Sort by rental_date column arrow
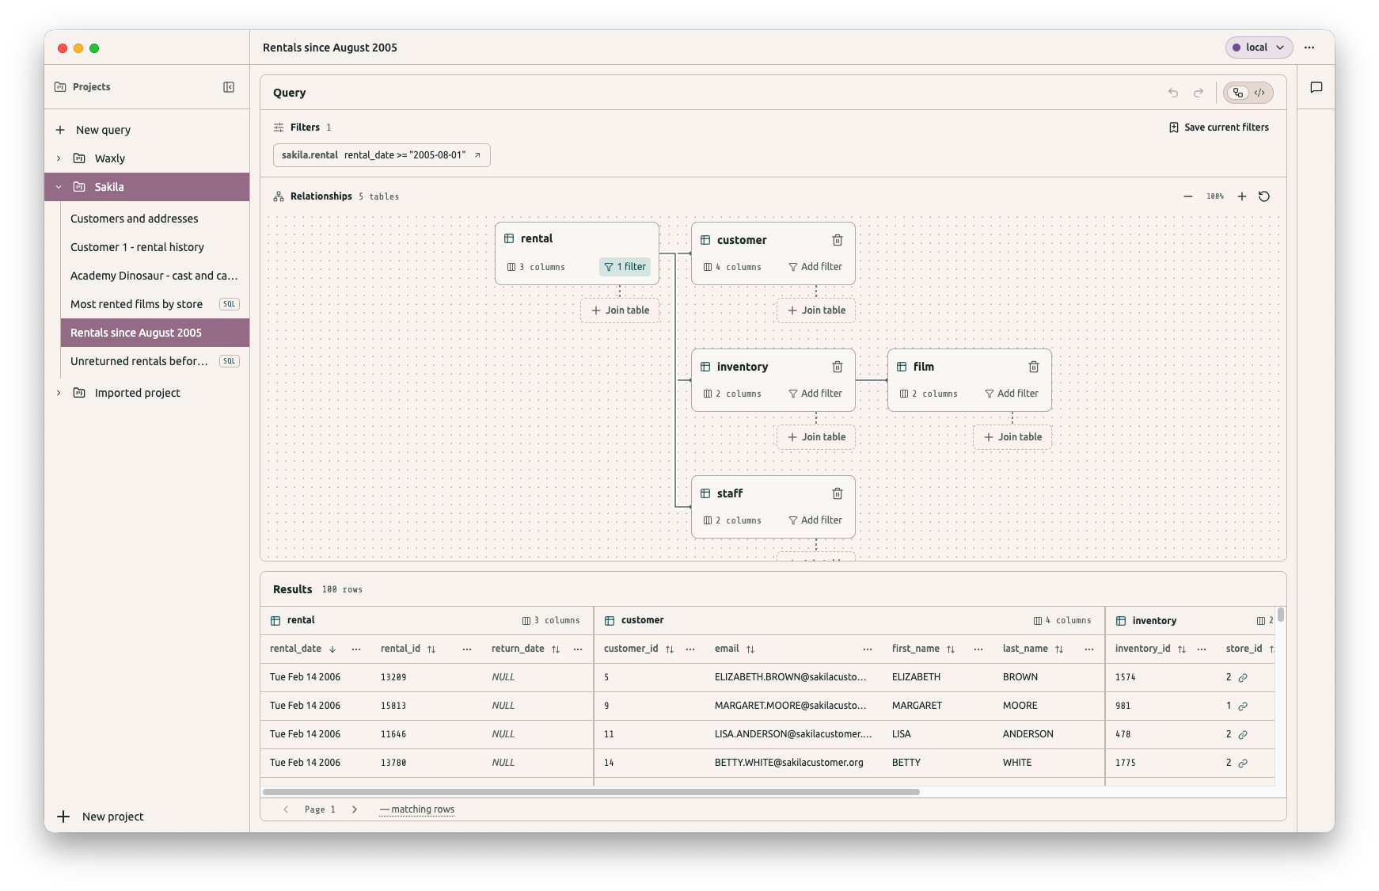The height and width of the screenshot is (891, 1379). click(332, 649)
